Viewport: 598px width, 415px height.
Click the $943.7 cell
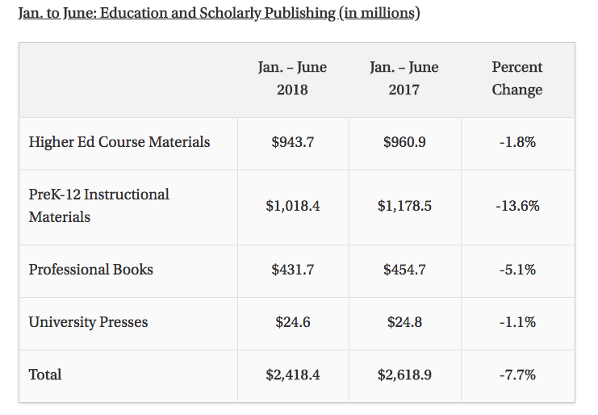click(292, 143)
